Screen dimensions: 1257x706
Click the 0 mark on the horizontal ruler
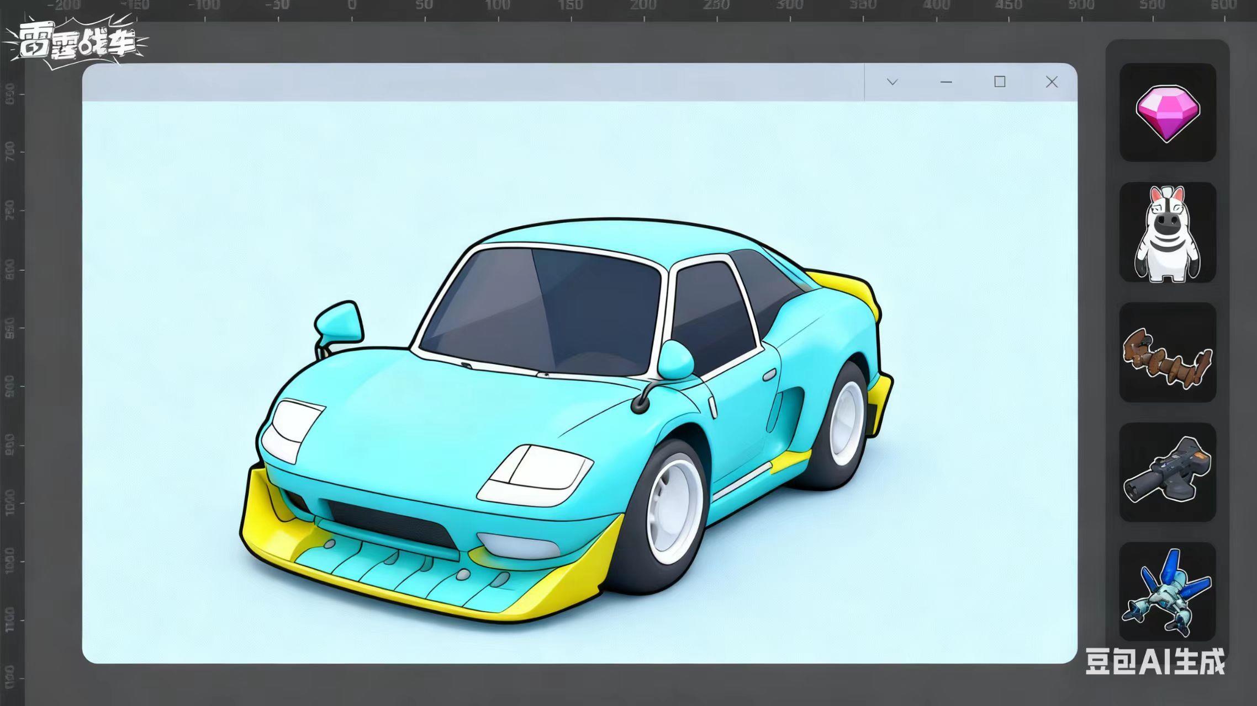click(x=352, y=7)
